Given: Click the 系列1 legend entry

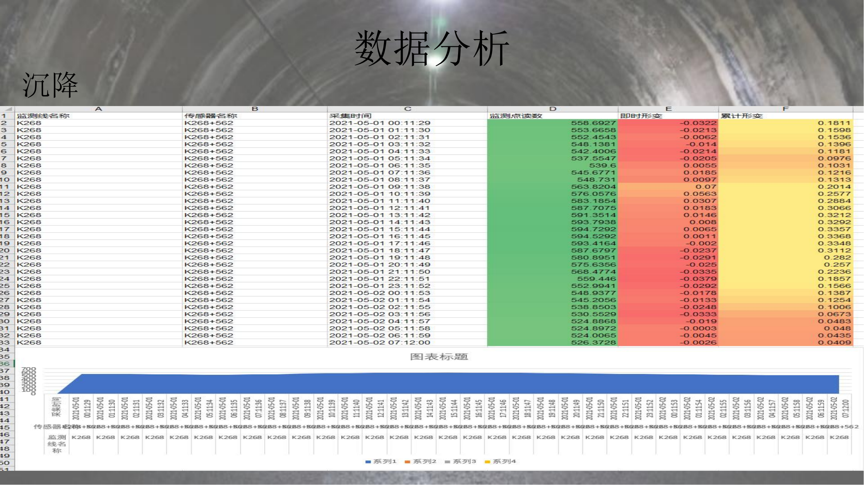Looking at the screenshot, I should 381,462.
